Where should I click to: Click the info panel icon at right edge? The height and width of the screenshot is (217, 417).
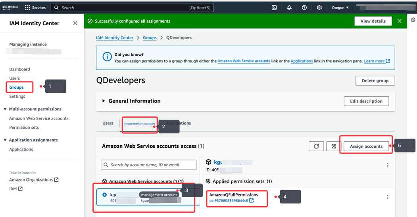coord(413,20)
